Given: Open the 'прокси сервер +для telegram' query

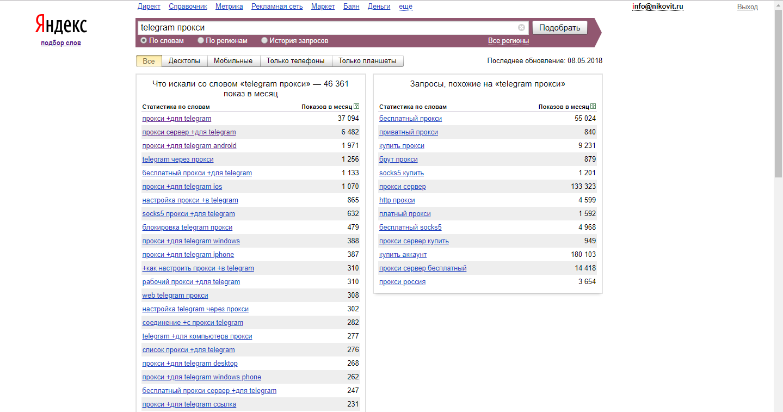Looking at the screenshot, I should pyautogui.click(x=189, y=132).
